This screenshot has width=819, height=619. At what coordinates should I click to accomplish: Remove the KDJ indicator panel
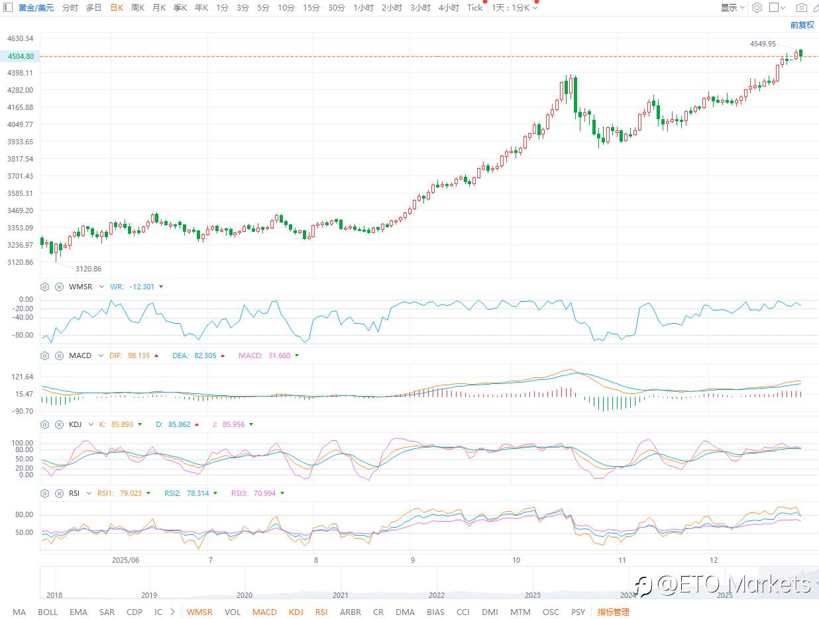59,424
